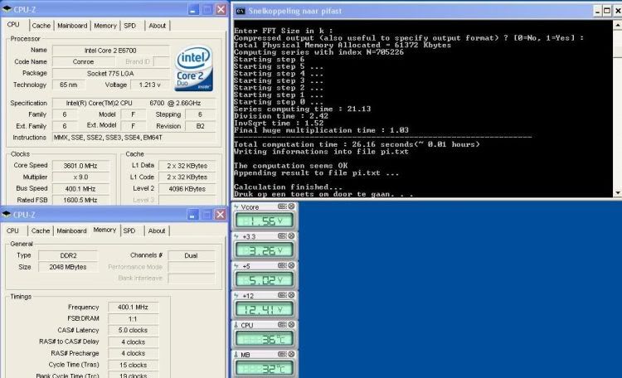Click the lightning bolt icon beside +12

tap(236, 295)
